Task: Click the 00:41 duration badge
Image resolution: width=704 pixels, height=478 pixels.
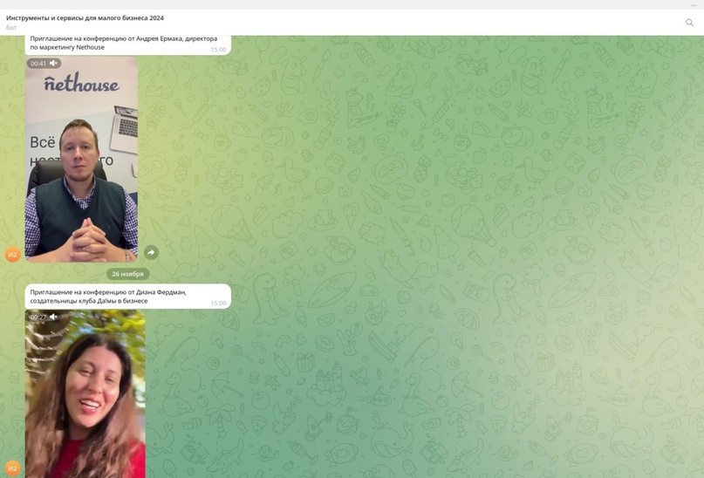Action: (x=38, y=64)
